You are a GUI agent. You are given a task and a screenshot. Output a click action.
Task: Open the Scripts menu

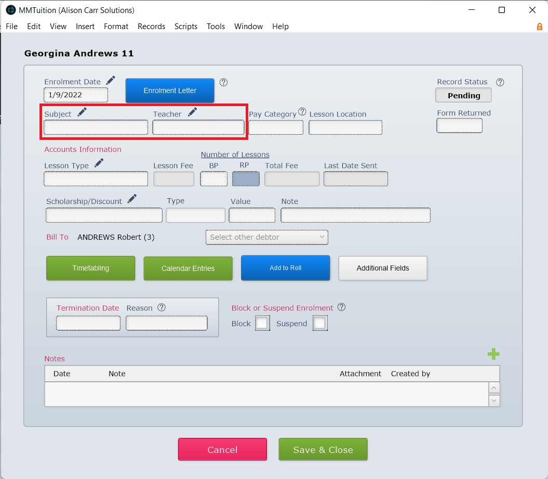pos(186,27)
